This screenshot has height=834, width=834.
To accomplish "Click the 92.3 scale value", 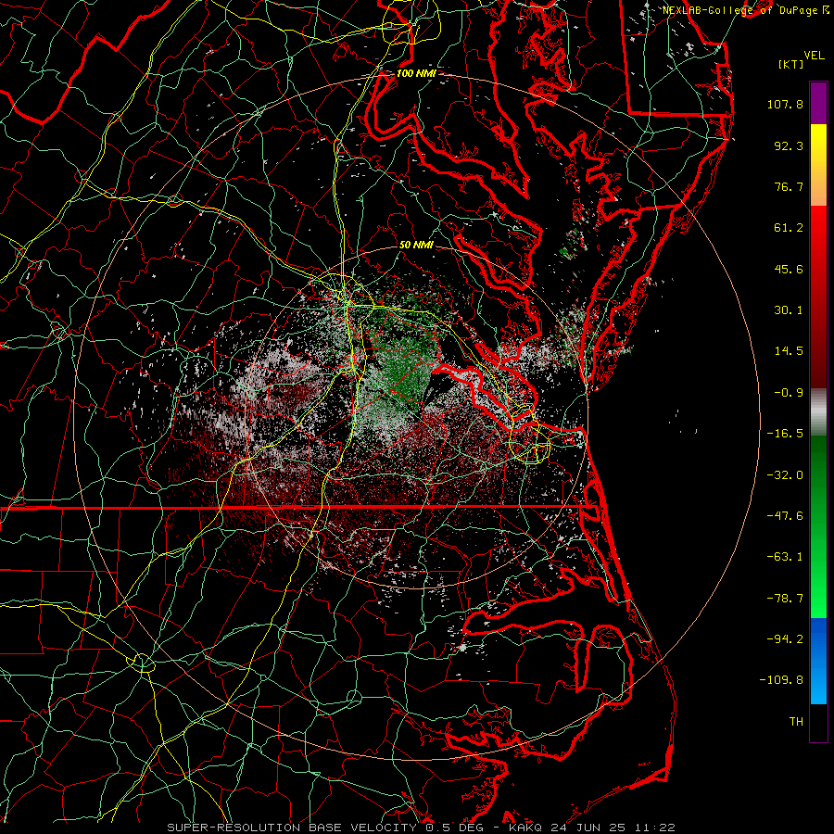I will 789,145.
